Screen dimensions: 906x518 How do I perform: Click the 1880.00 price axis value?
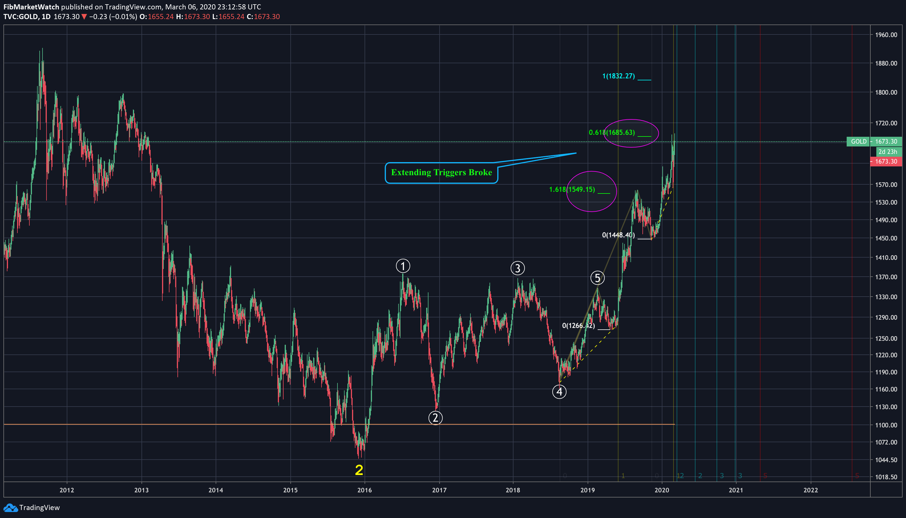pos(886,63)
